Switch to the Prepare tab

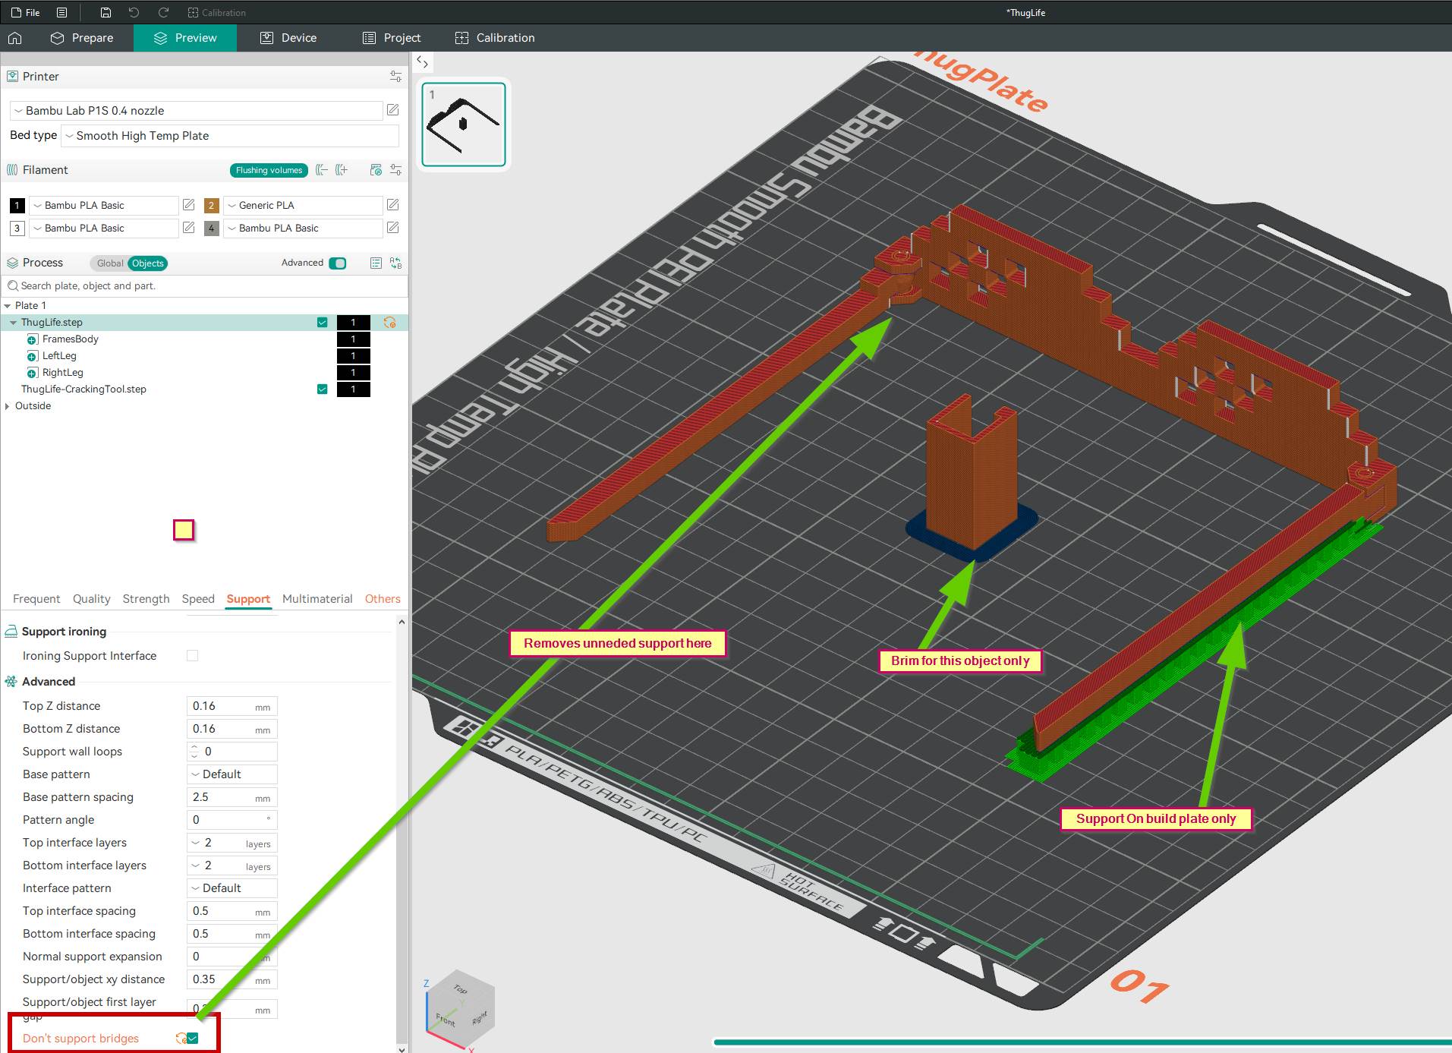click(82, 38)
